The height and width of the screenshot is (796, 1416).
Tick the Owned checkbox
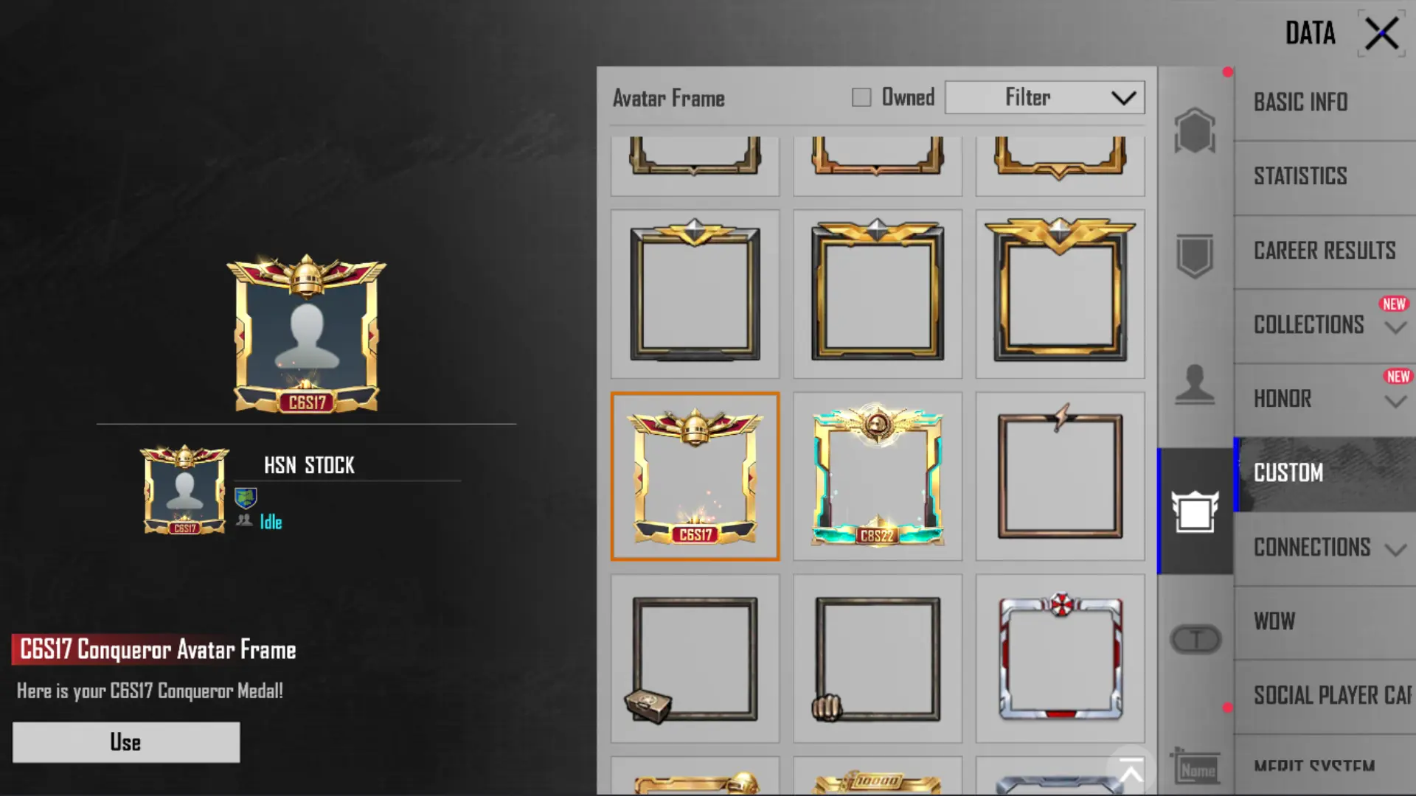pyautogui.click(x=861, y=97)
